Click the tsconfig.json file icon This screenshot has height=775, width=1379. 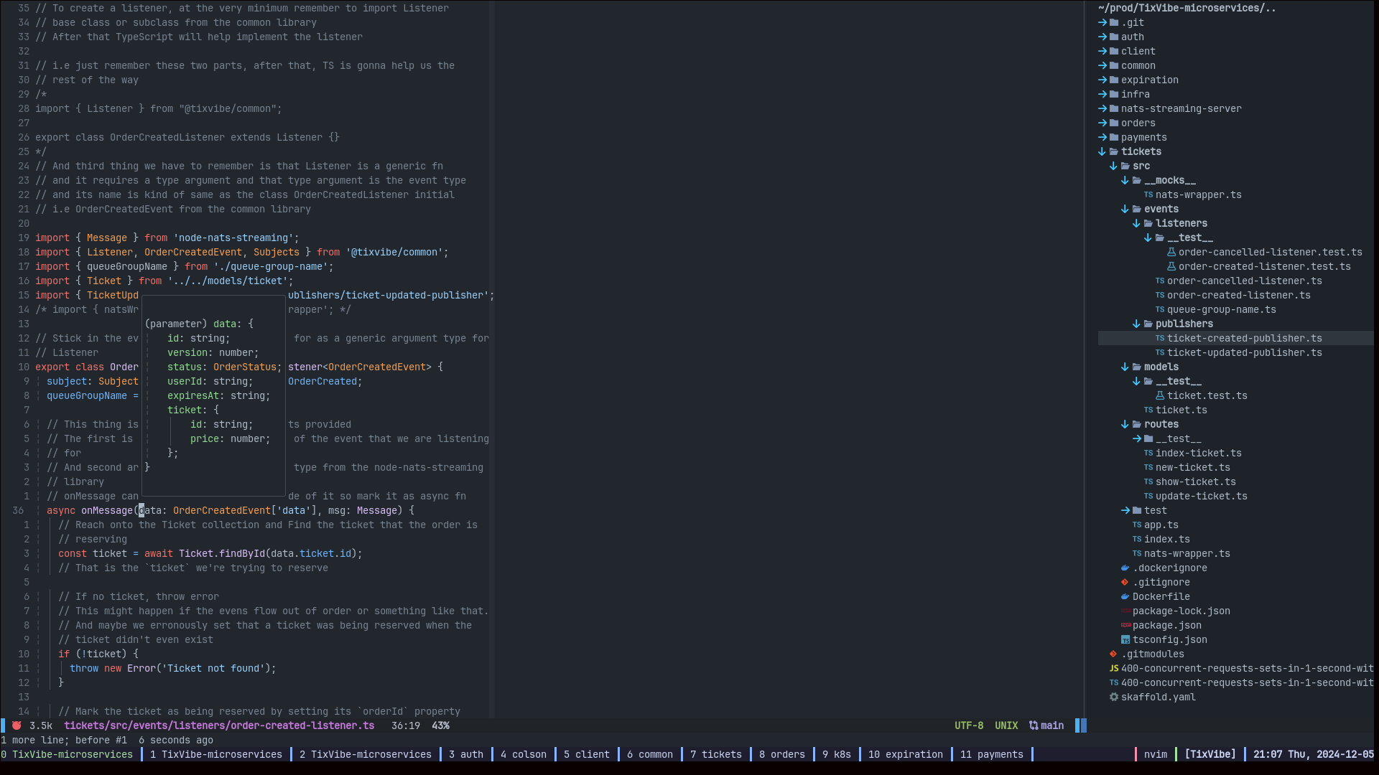(x=1125, y=639)
